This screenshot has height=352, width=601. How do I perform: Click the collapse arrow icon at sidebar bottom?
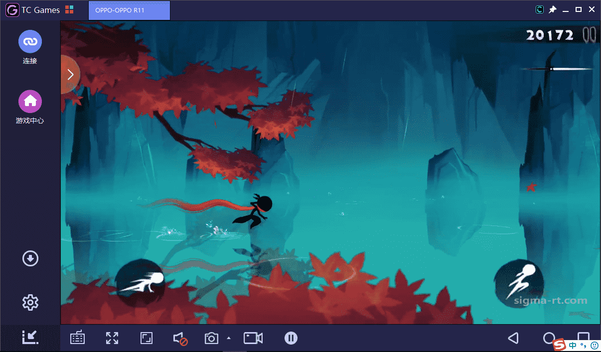(30, 338)
